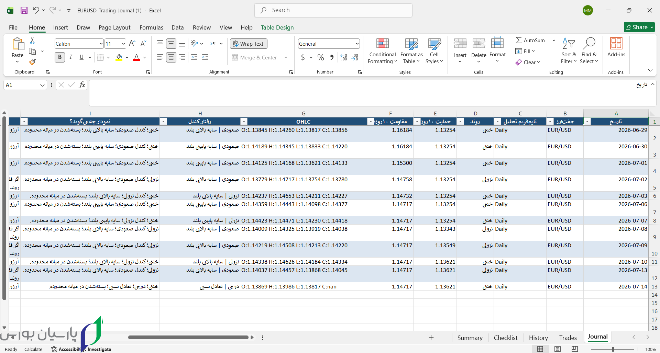Open the Calibri font name dropdown
This screenshot has height=353, width=660.
(x=101, y=44)
